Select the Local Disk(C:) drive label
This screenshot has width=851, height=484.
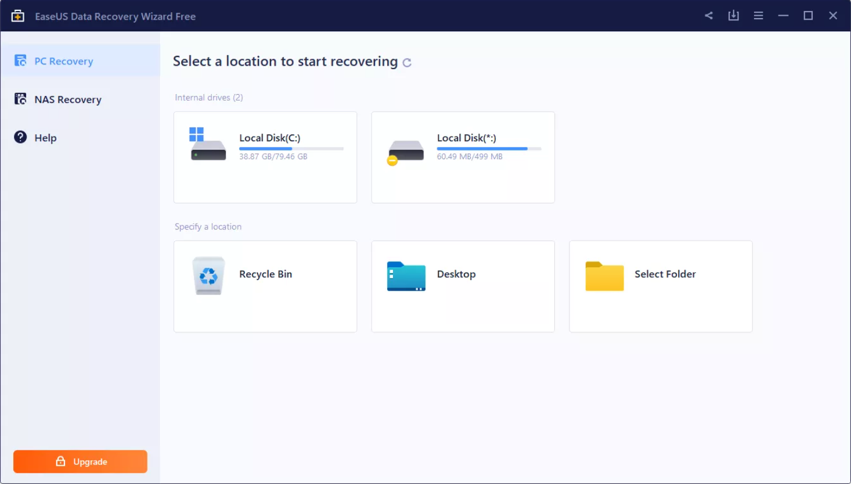point(270,138)
